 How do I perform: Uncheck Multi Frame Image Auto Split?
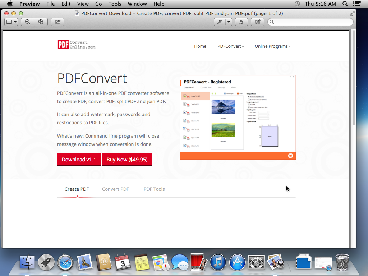click(249, 107)
